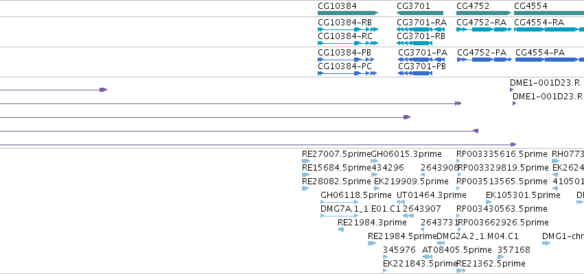The width and height of the screenshot is (584, 274).
Task: Open the RP003329819.5prime label
Action: 504,168
